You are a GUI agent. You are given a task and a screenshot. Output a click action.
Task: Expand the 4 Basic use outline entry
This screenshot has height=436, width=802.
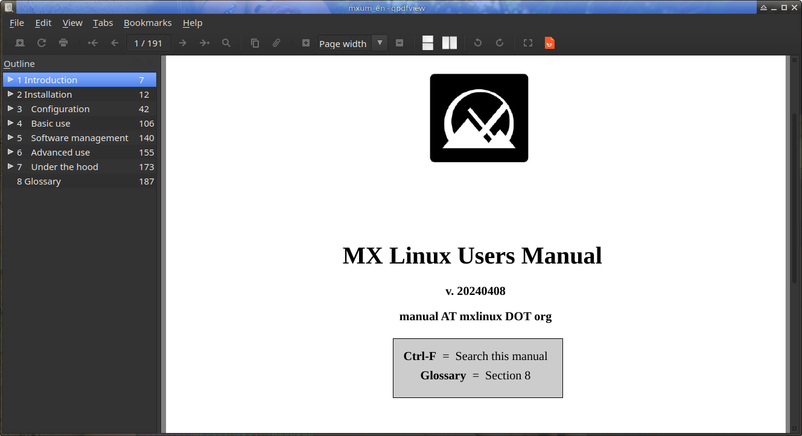pyautogui.click(x=10, y=123)
